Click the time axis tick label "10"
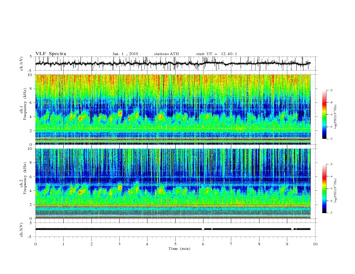Viewport: 355px width, 274px height. click(315, 244)
